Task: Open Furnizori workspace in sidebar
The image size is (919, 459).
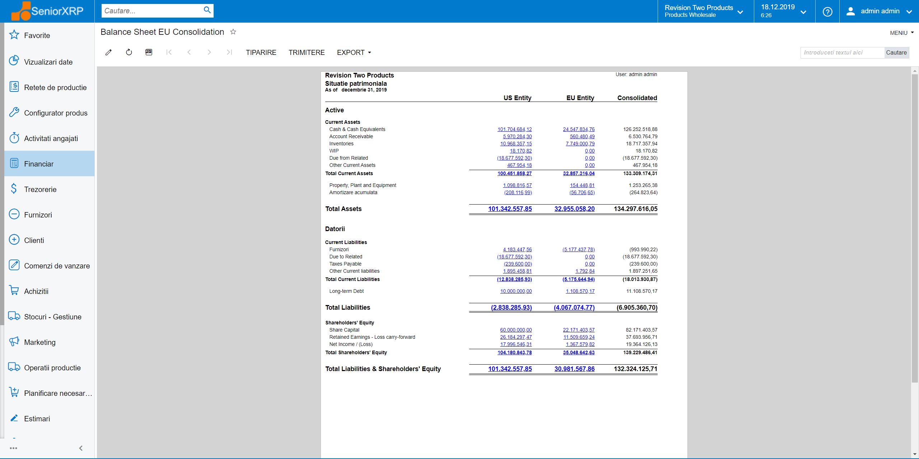Action: [x=49, y=215]
